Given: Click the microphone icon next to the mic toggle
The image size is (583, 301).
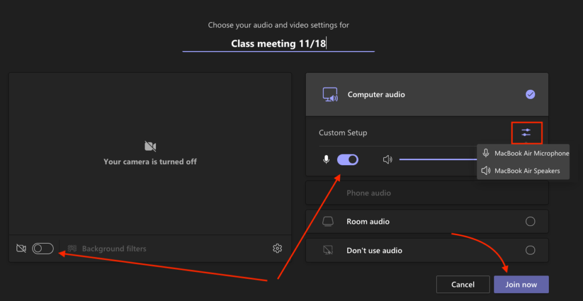Looking at the screenshot, I should coord(326,160).
